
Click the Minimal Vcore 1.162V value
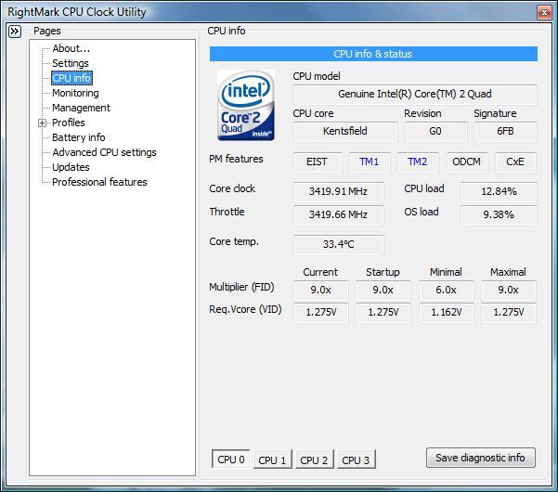coord(446,312)
